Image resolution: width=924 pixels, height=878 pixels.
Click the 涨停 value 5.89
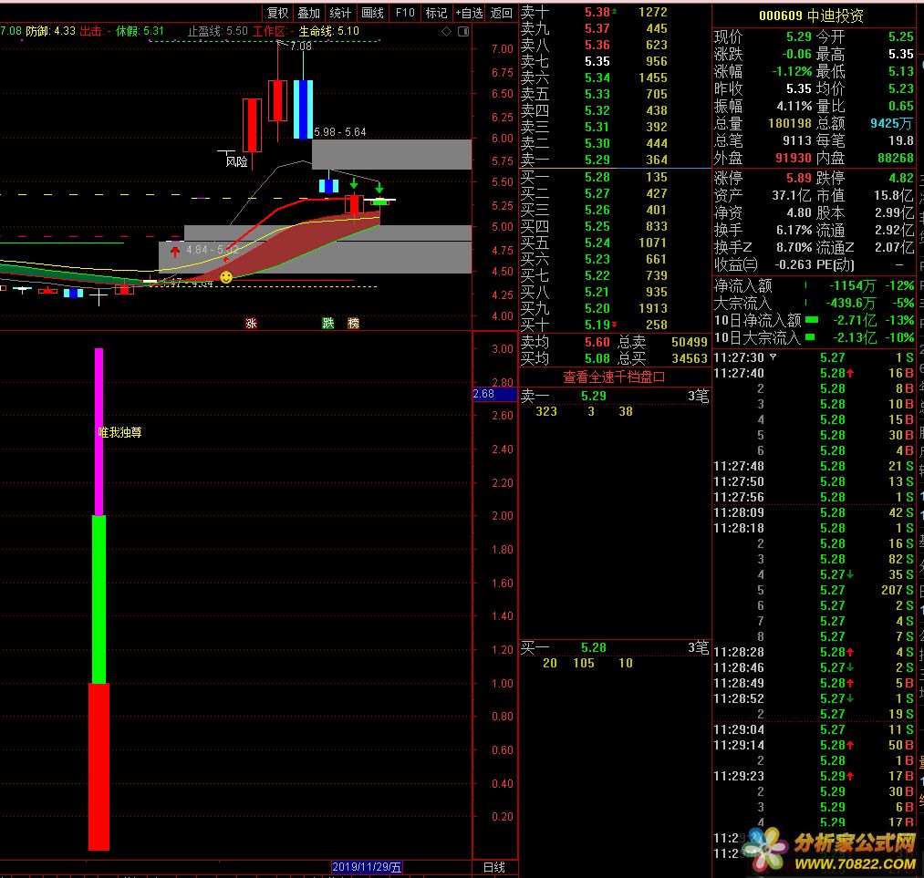[x=798, y=178]
